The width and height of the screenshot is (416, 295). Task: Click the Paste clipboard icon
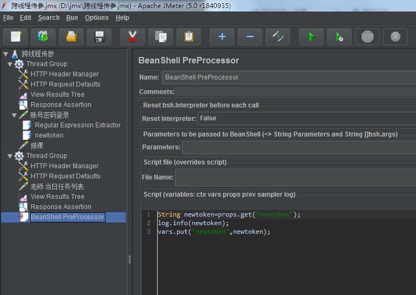tap(189, 37)
